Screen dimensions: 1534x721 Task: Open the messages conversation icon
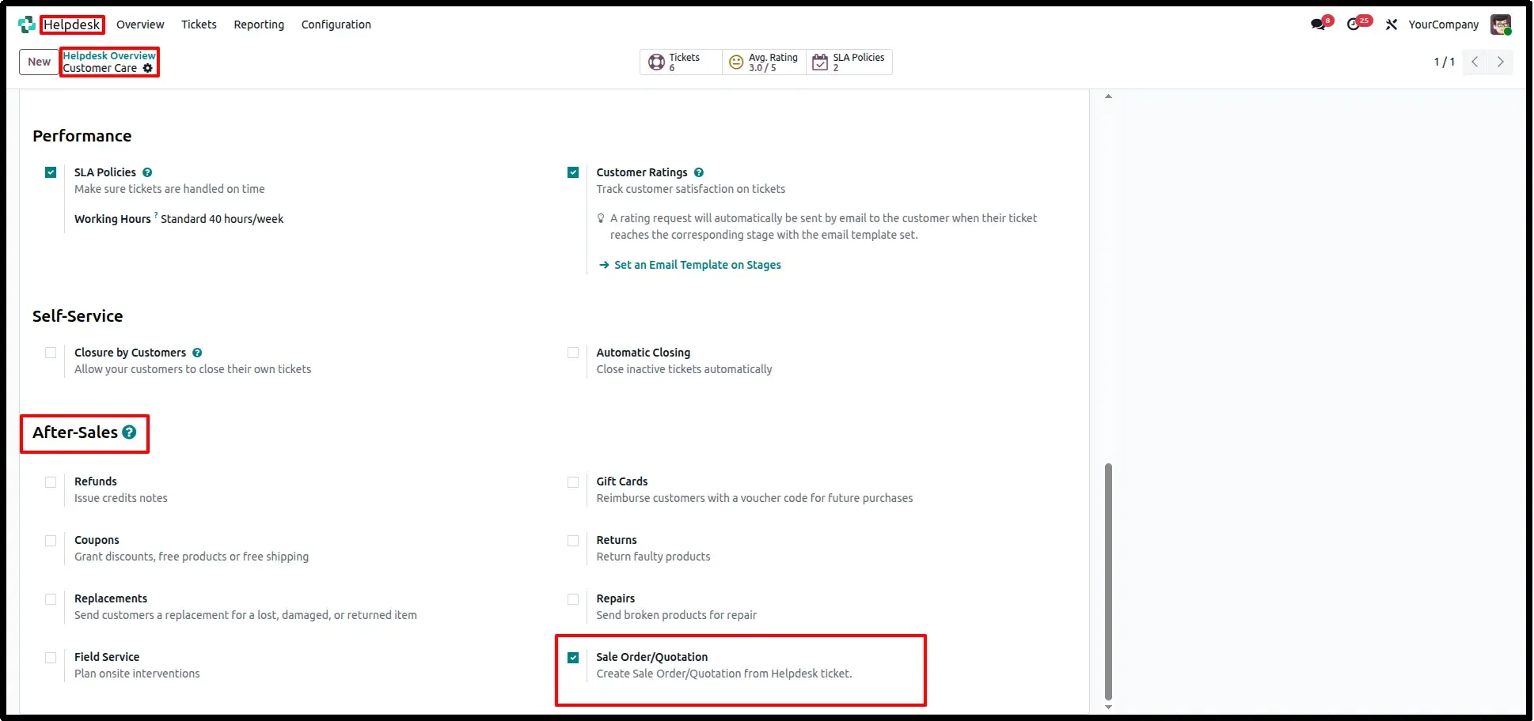(x=1318, y=25)
